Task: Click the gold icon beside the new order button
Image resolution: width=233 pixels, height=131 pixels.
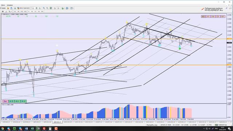Action: point(8,8)
